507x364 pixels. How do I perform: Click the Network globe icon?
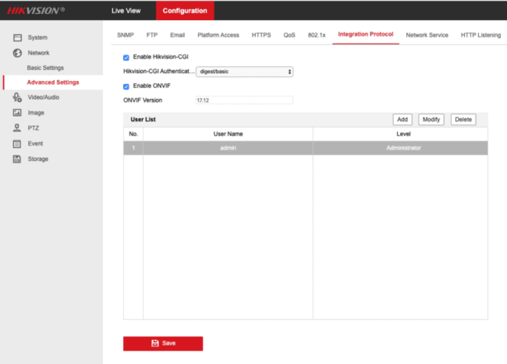17,53
